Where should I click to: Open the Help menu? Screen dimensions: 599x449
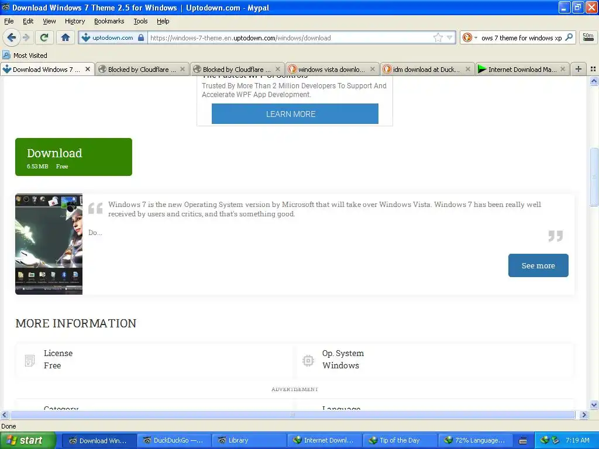tap(163, 21)
